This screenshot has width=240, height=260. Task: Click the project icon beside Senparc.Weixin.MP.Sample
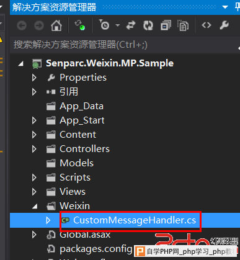[x=37, y=64]
